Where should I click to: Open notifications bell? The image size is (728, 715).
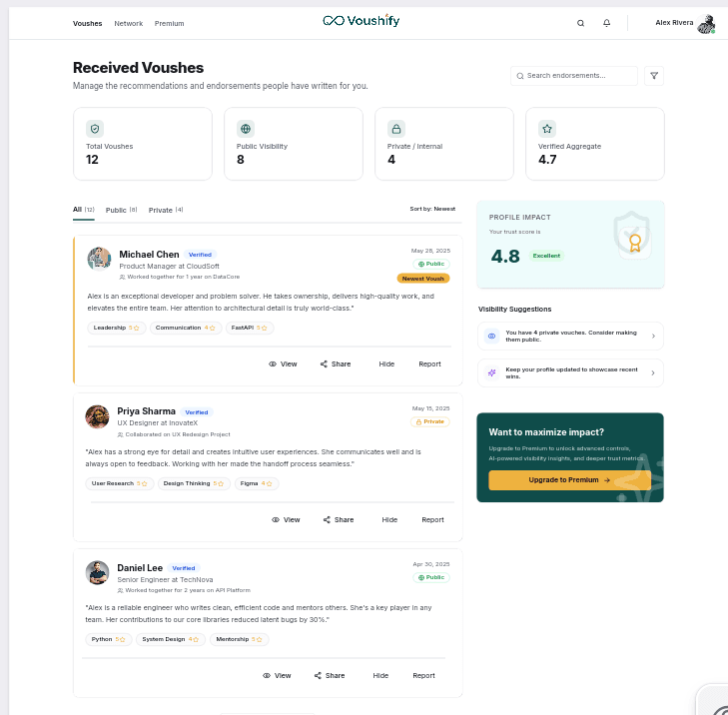coord(606,23)
